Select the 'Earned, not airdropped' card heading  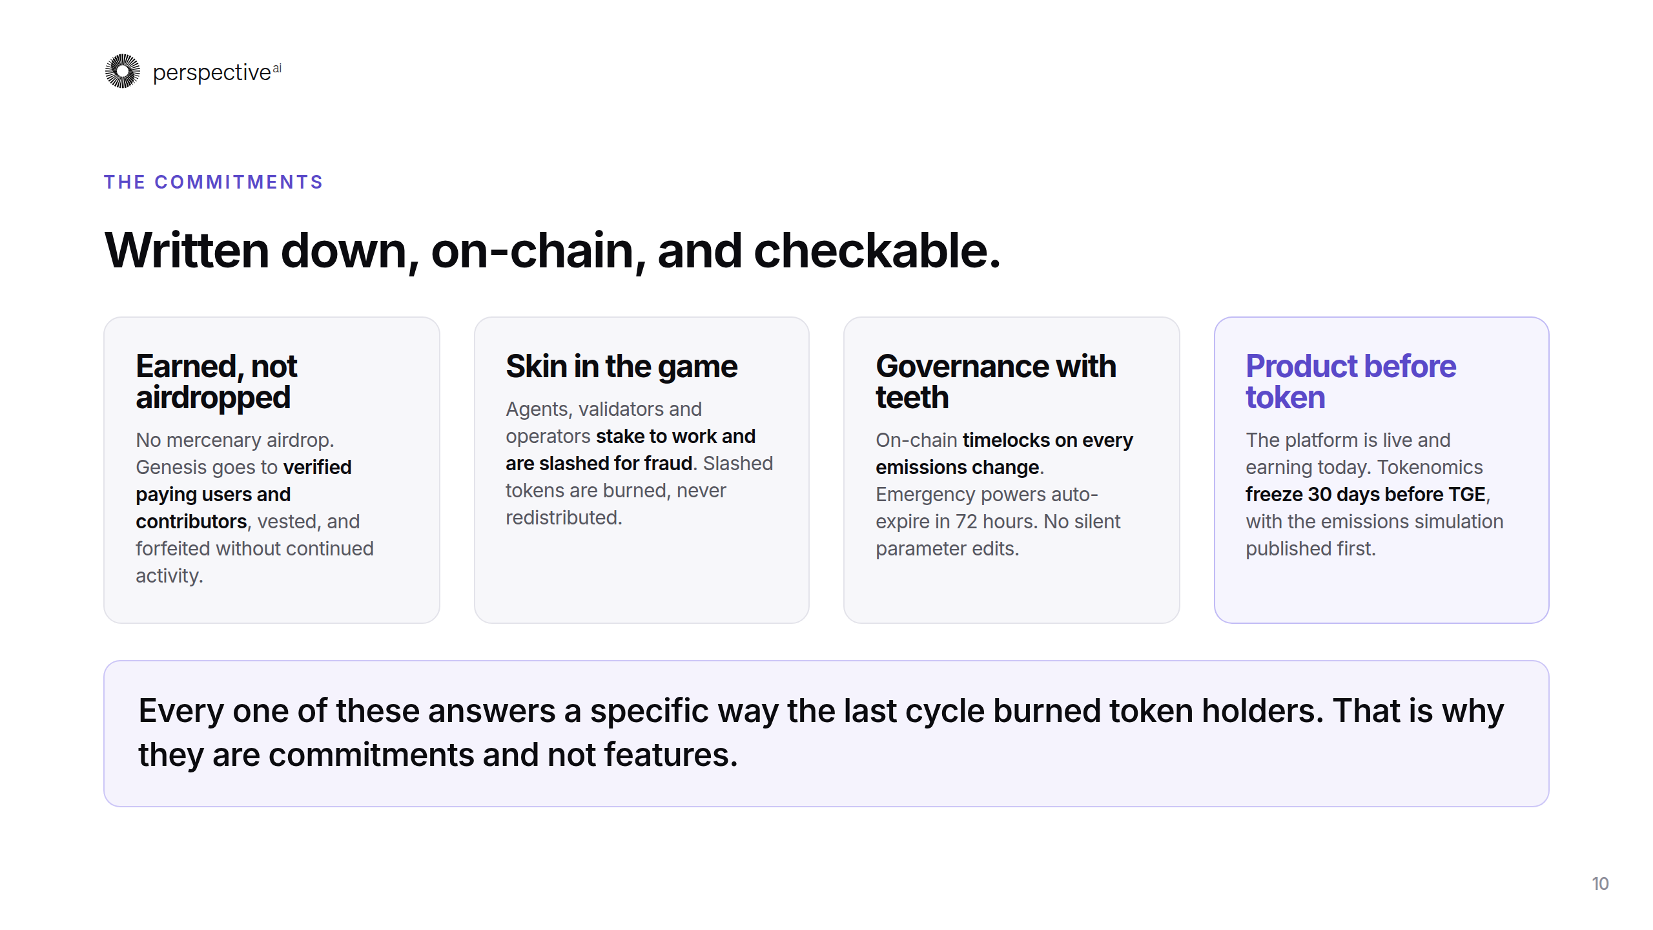tap(216, 381)
